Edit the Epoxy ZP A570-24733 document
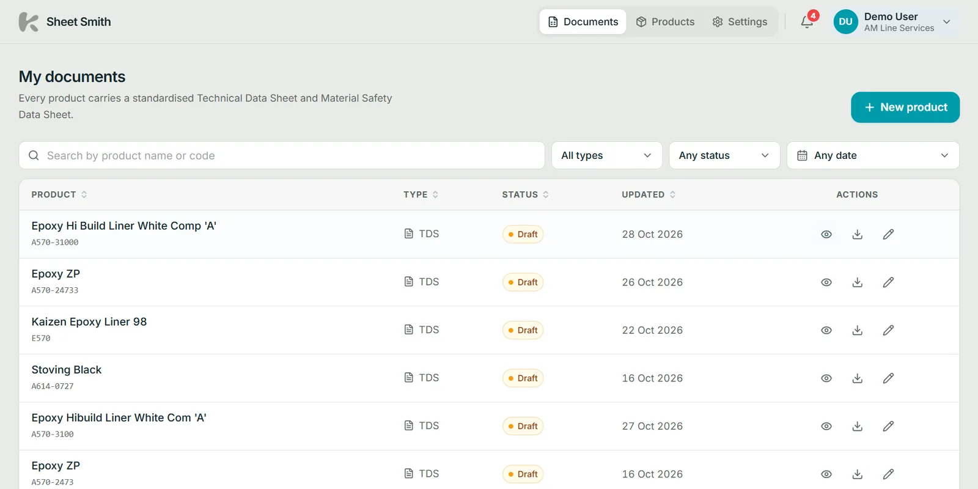The height and width of the screenshot is (489, 978). pyautogui.click(x=888, y=282)
